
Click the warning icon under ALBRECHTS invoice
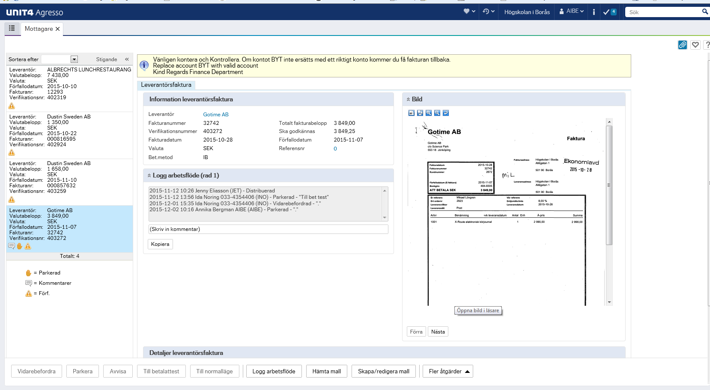coord(12,106)
